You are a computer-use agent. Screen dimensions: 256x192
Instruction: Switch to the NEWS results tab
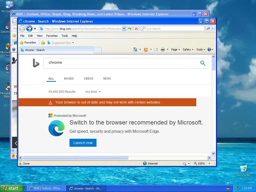[x=107, y=78]
